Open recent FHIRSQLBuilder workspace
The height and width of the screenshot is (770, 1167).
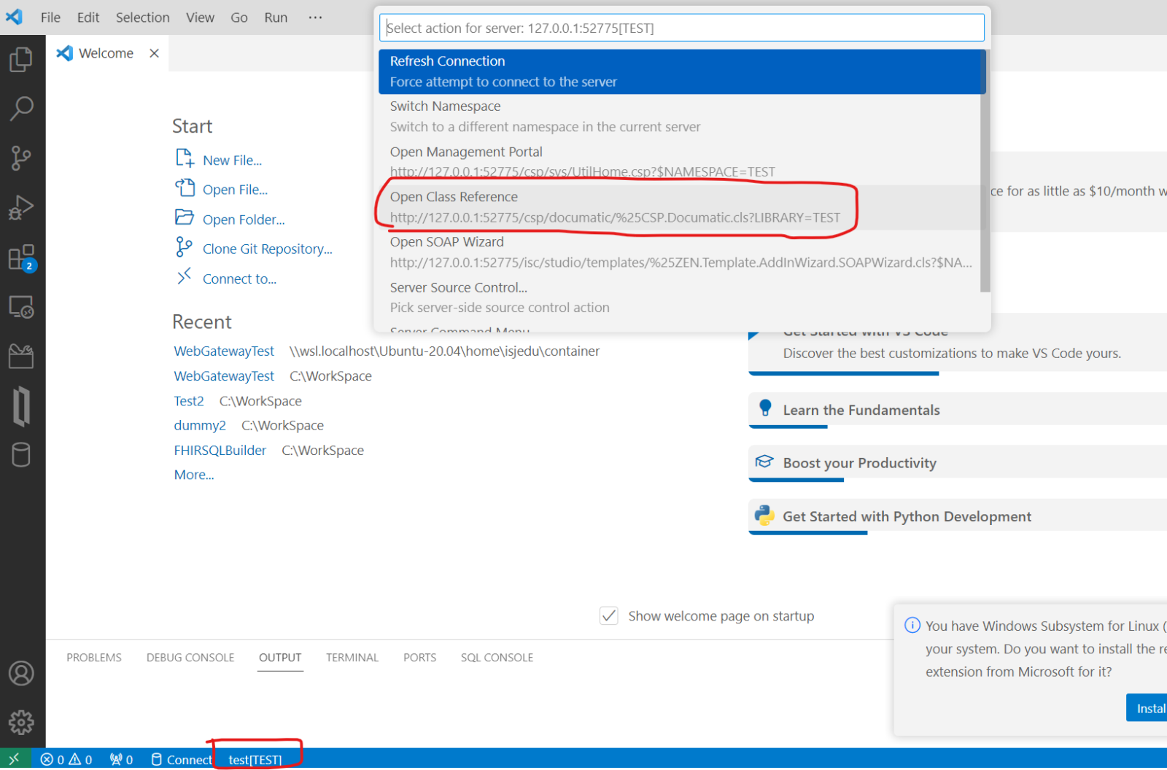point(220,451)
